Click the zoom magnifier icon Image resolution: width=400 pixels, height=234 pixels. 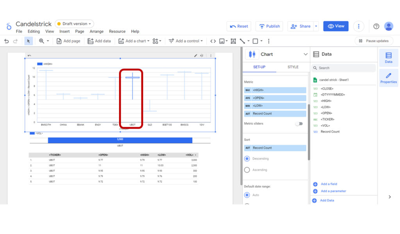click(x=41, y=41)
